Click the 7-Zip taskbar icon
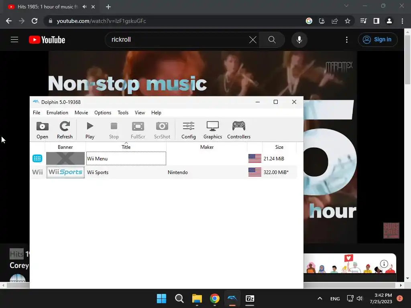 pos(250,298)
